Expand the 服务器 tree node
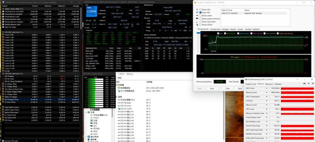The height and width of the screenshot is (142, 315). click(x=86, y=140)
